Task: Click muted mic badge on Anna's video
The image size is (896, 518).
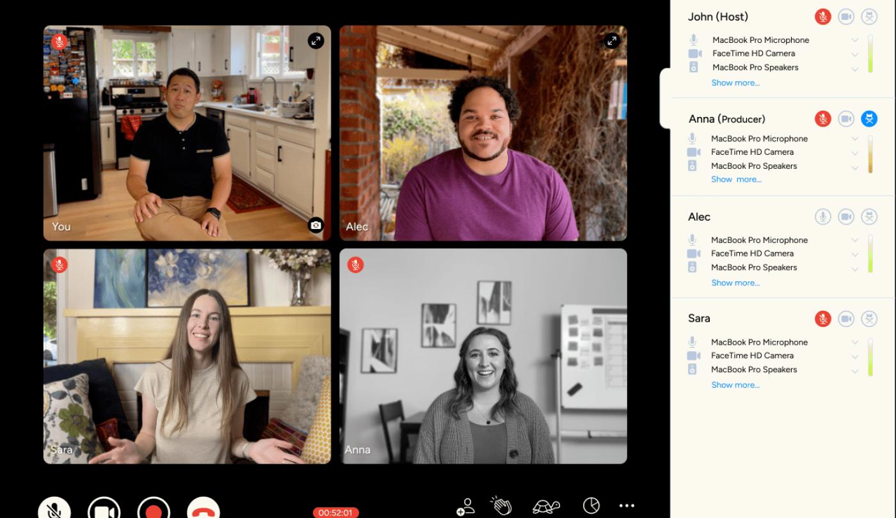Action: pyautogui.click(x=355, y=265)
